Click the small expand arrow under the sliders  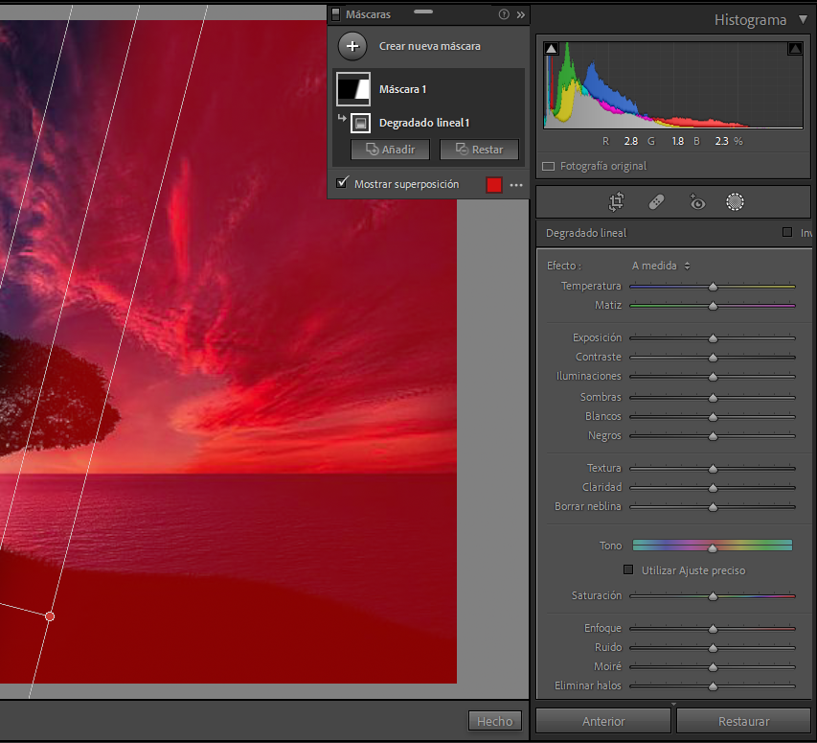tap(673, 704)
